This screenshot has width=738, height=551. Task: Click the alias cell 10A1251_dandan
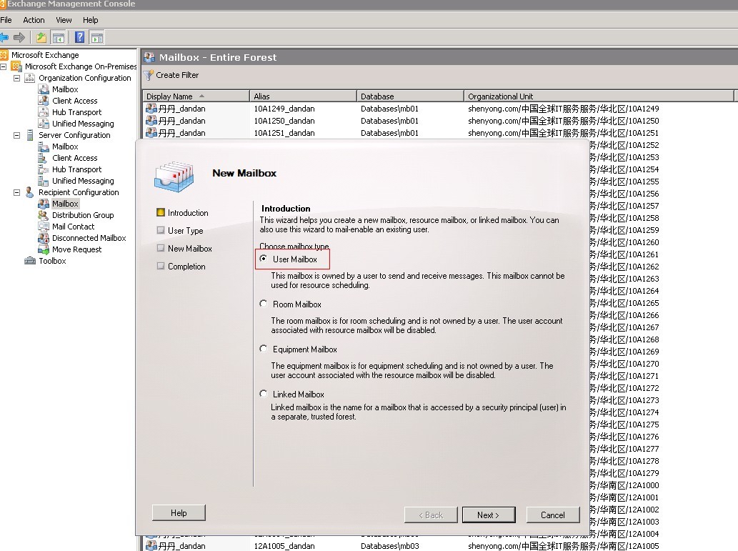[x=284, y=133]
